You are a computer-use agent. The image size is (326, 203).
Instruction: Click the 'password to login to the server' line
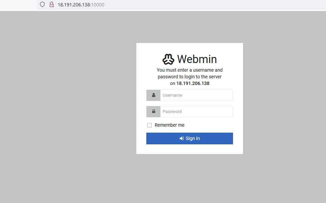click(x=189, y=77)
